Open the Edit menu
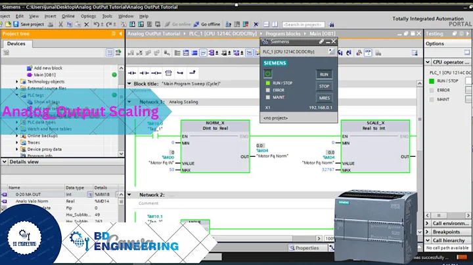Screen dimensions: 473x265 tap(20, 16)
